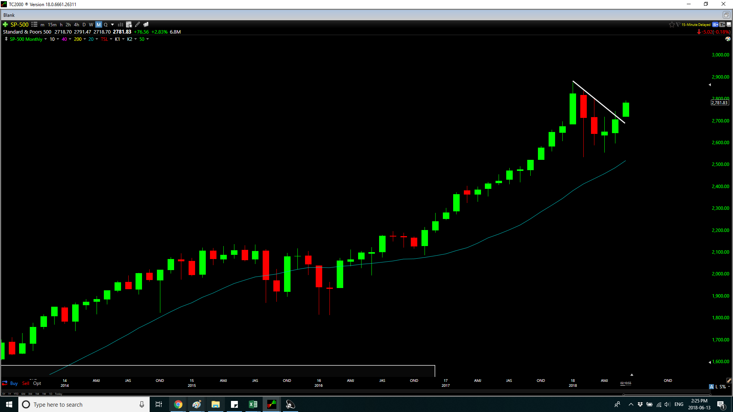Open Chrome from the taskbar
The width and height of the screenshot is (733, 412).
[x=178, y=404]
